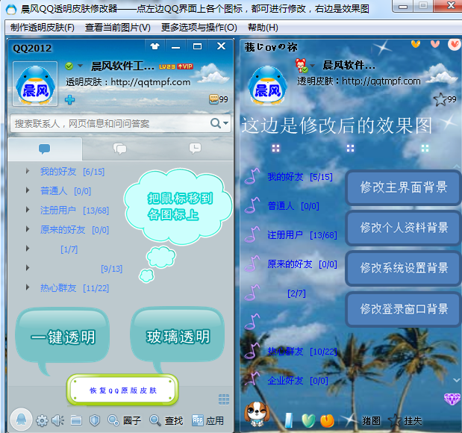Click the blue plus icon under signature
Viewport: 462px width, 433px height.
[70, 99]
